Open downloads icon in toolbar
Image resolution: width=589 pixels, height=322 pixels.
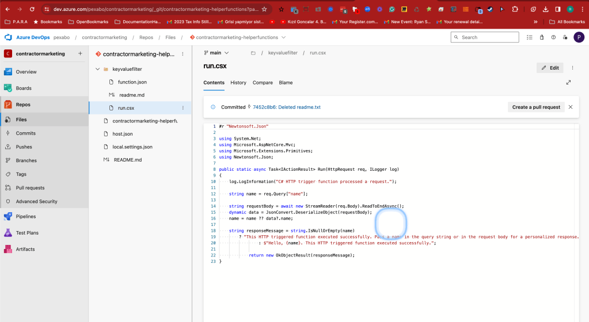coord(545,9)
